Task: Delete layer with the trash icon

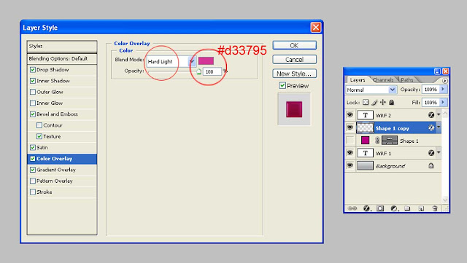Action: (435, 208)
